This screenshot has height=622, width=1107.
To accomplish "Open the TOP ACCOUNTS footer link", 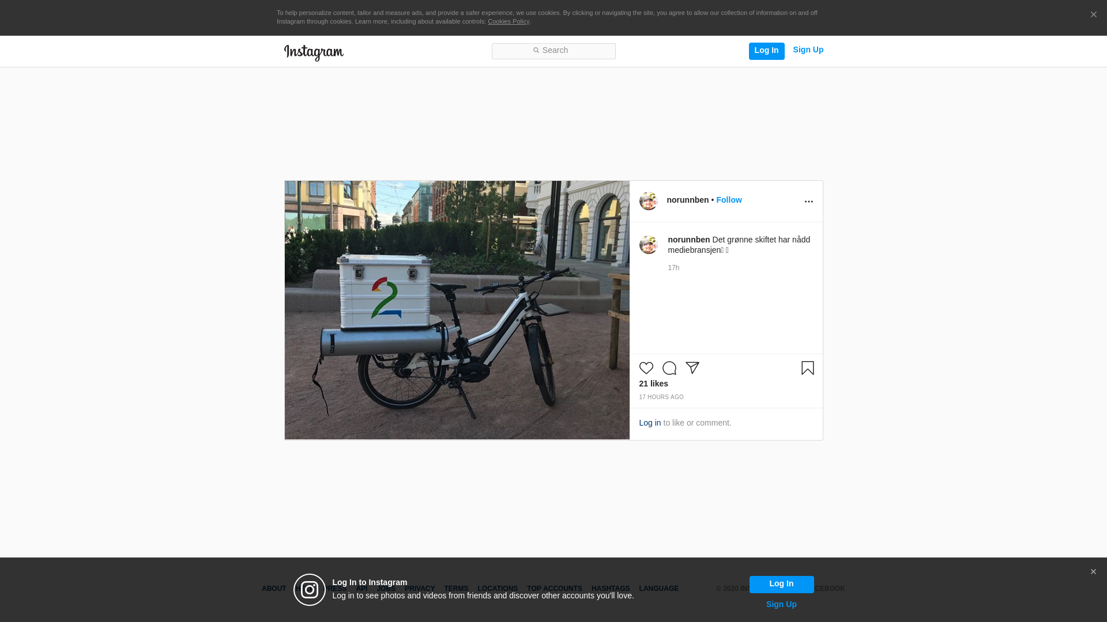I will pyautogui.click(x=554, y=589).
